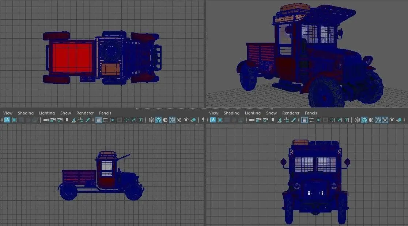The height and width of the screenshot is (226, 408).
Task: Click the 2D Pan/Zoom icon in front panel toolbar
Action: pos(287,120)
